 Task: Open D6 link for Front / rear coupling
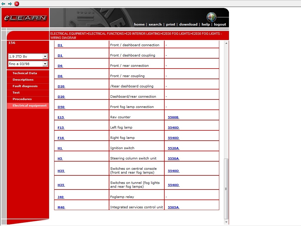(60, 76)
